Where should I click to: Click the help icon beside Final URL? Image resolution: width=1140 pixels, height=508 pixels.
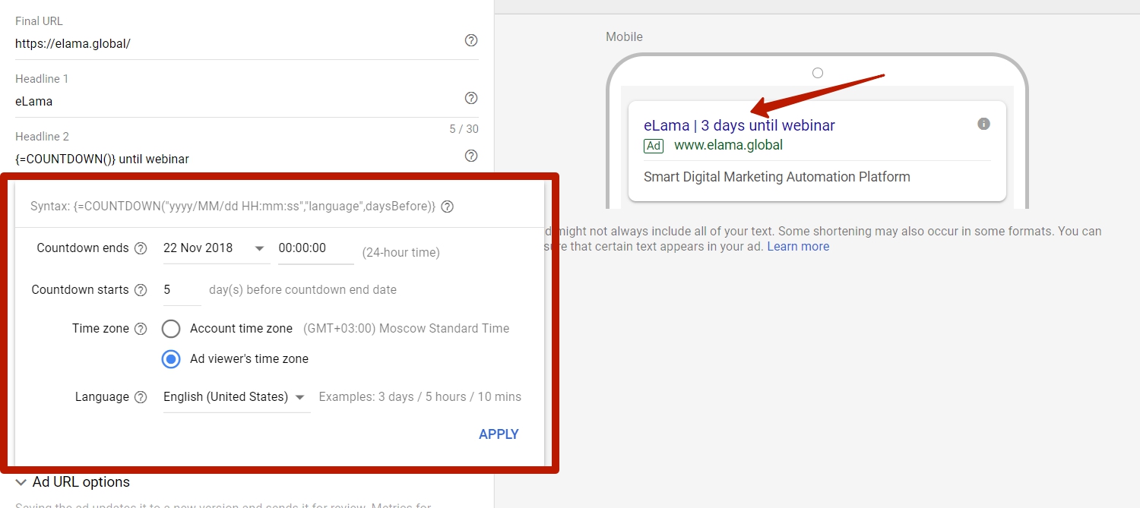(471, 40)
